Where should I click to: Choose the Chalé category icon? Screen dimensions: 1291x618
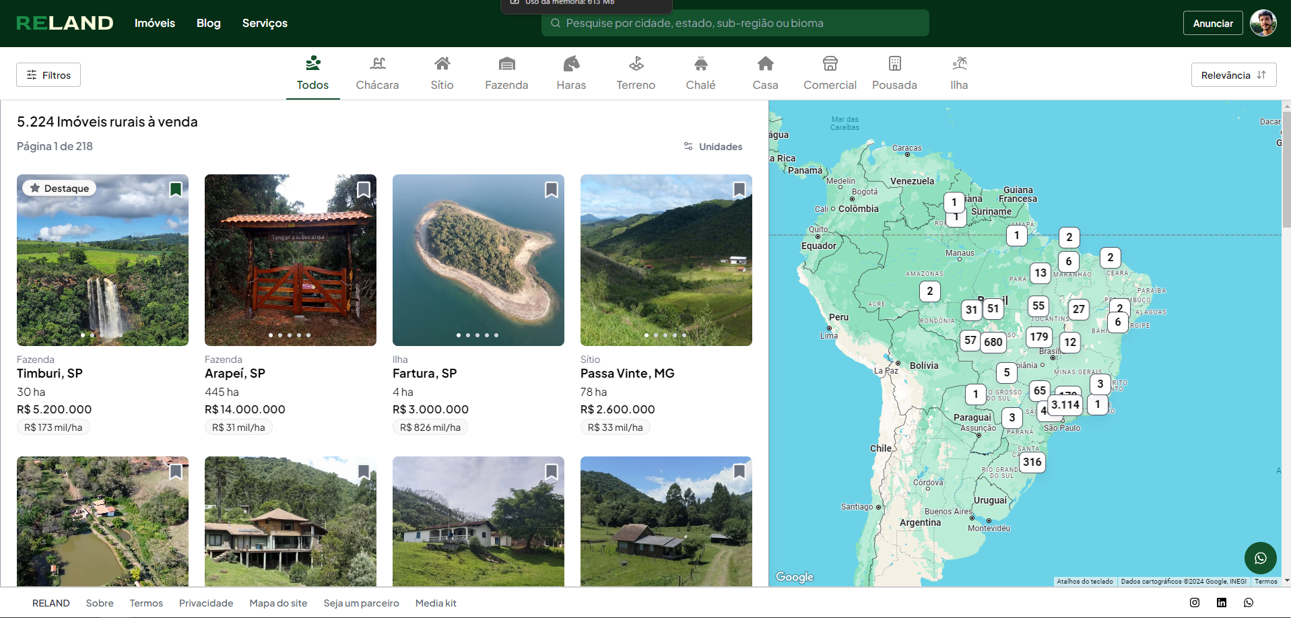pyautogui.click(x=701, y=64)
